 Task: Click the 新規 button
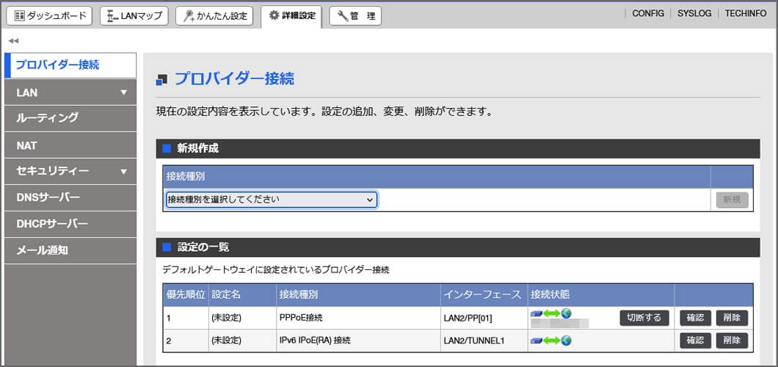point(732,200)
